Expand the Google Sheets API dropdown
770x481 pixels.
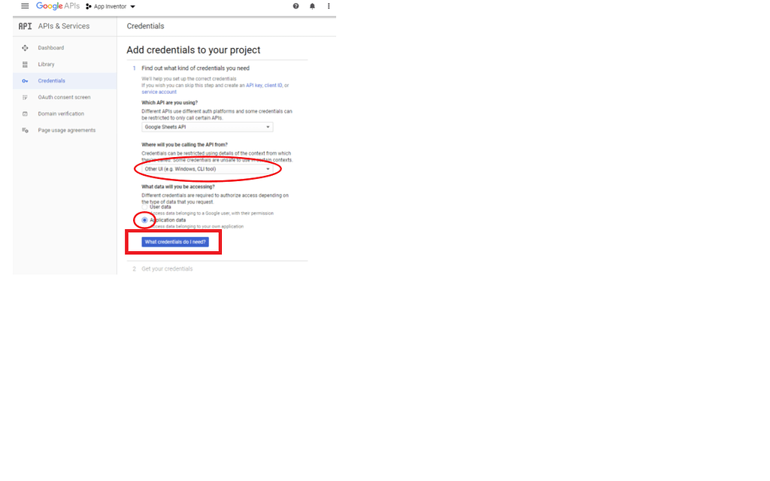[x=208, y=127]
